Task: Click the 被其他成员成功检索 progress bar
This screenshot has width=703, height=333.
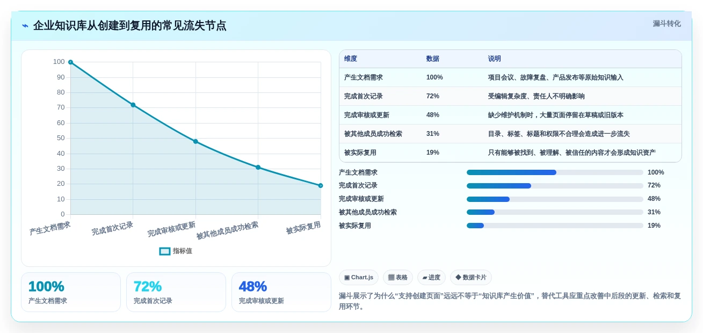Action: [555, 212]
